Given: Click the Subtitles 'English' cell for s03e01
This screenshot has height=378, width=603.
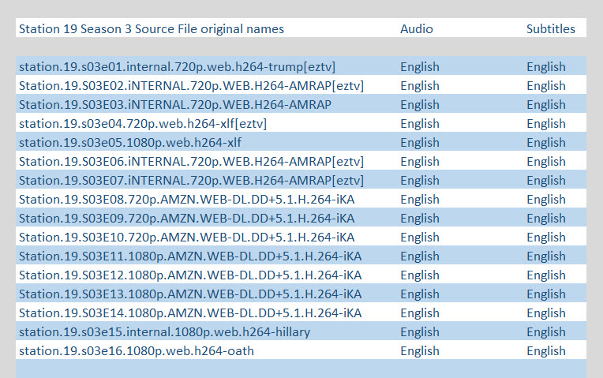Looking at the screenshot, I should pyautogui.click(x=546, y=67).
